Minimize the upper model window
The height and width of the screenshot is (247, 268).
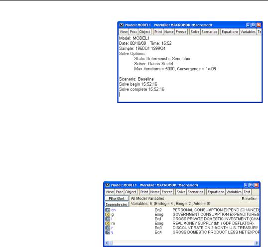click(x=248, y=25)
